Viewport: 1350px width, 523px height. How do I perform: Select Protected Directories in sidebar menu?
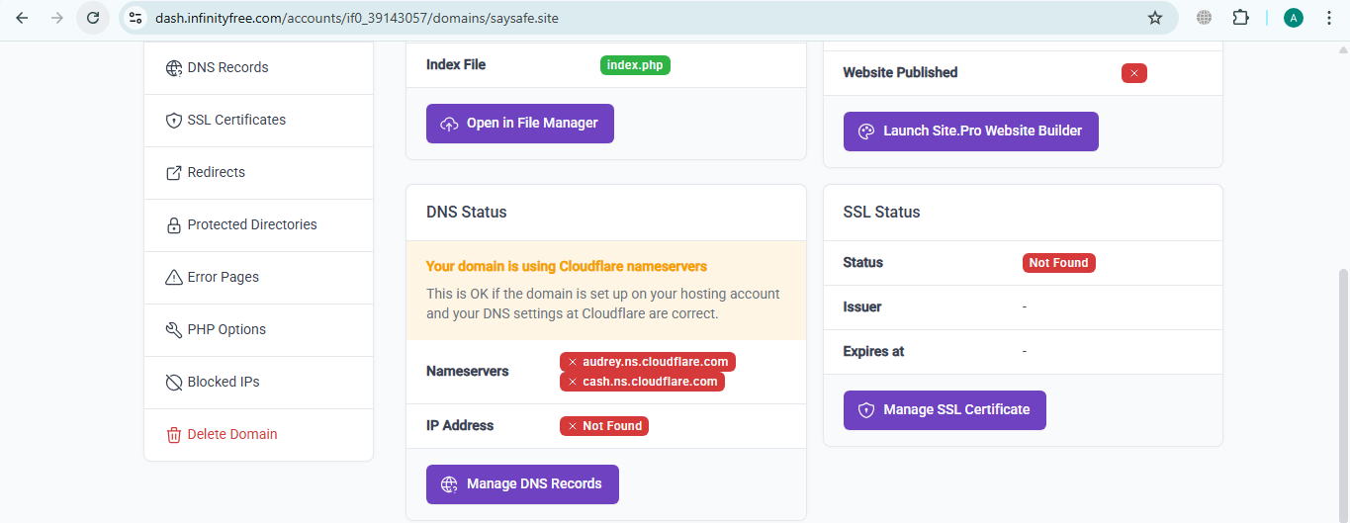[252, 225]
